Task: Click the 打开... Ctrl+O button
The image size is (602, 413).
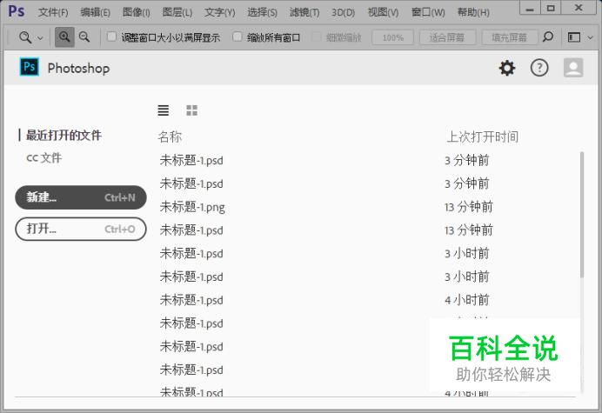Action: (81, 230)
